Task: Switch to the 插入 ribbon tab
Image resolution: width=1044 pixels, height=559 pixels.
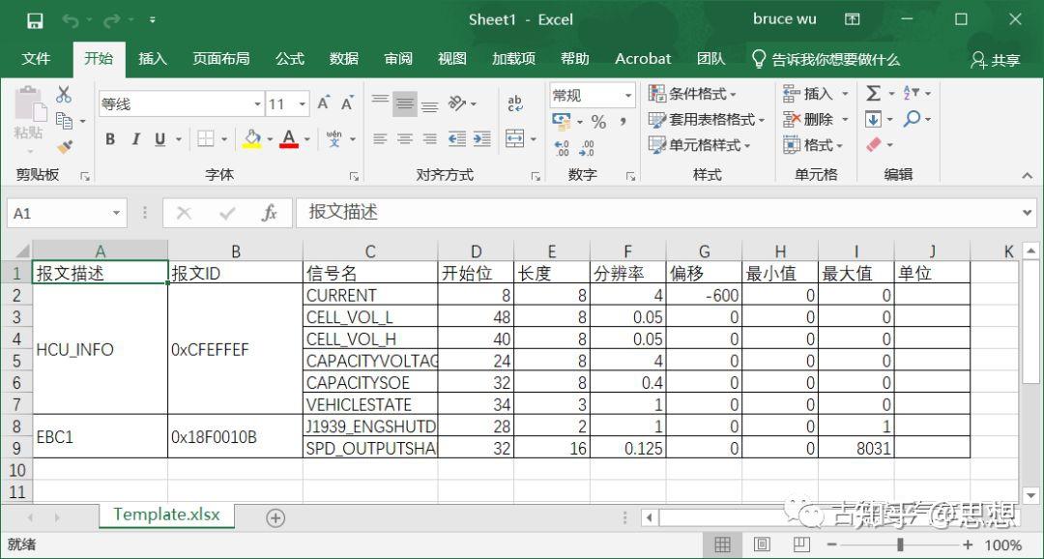Action: (152, 58)
